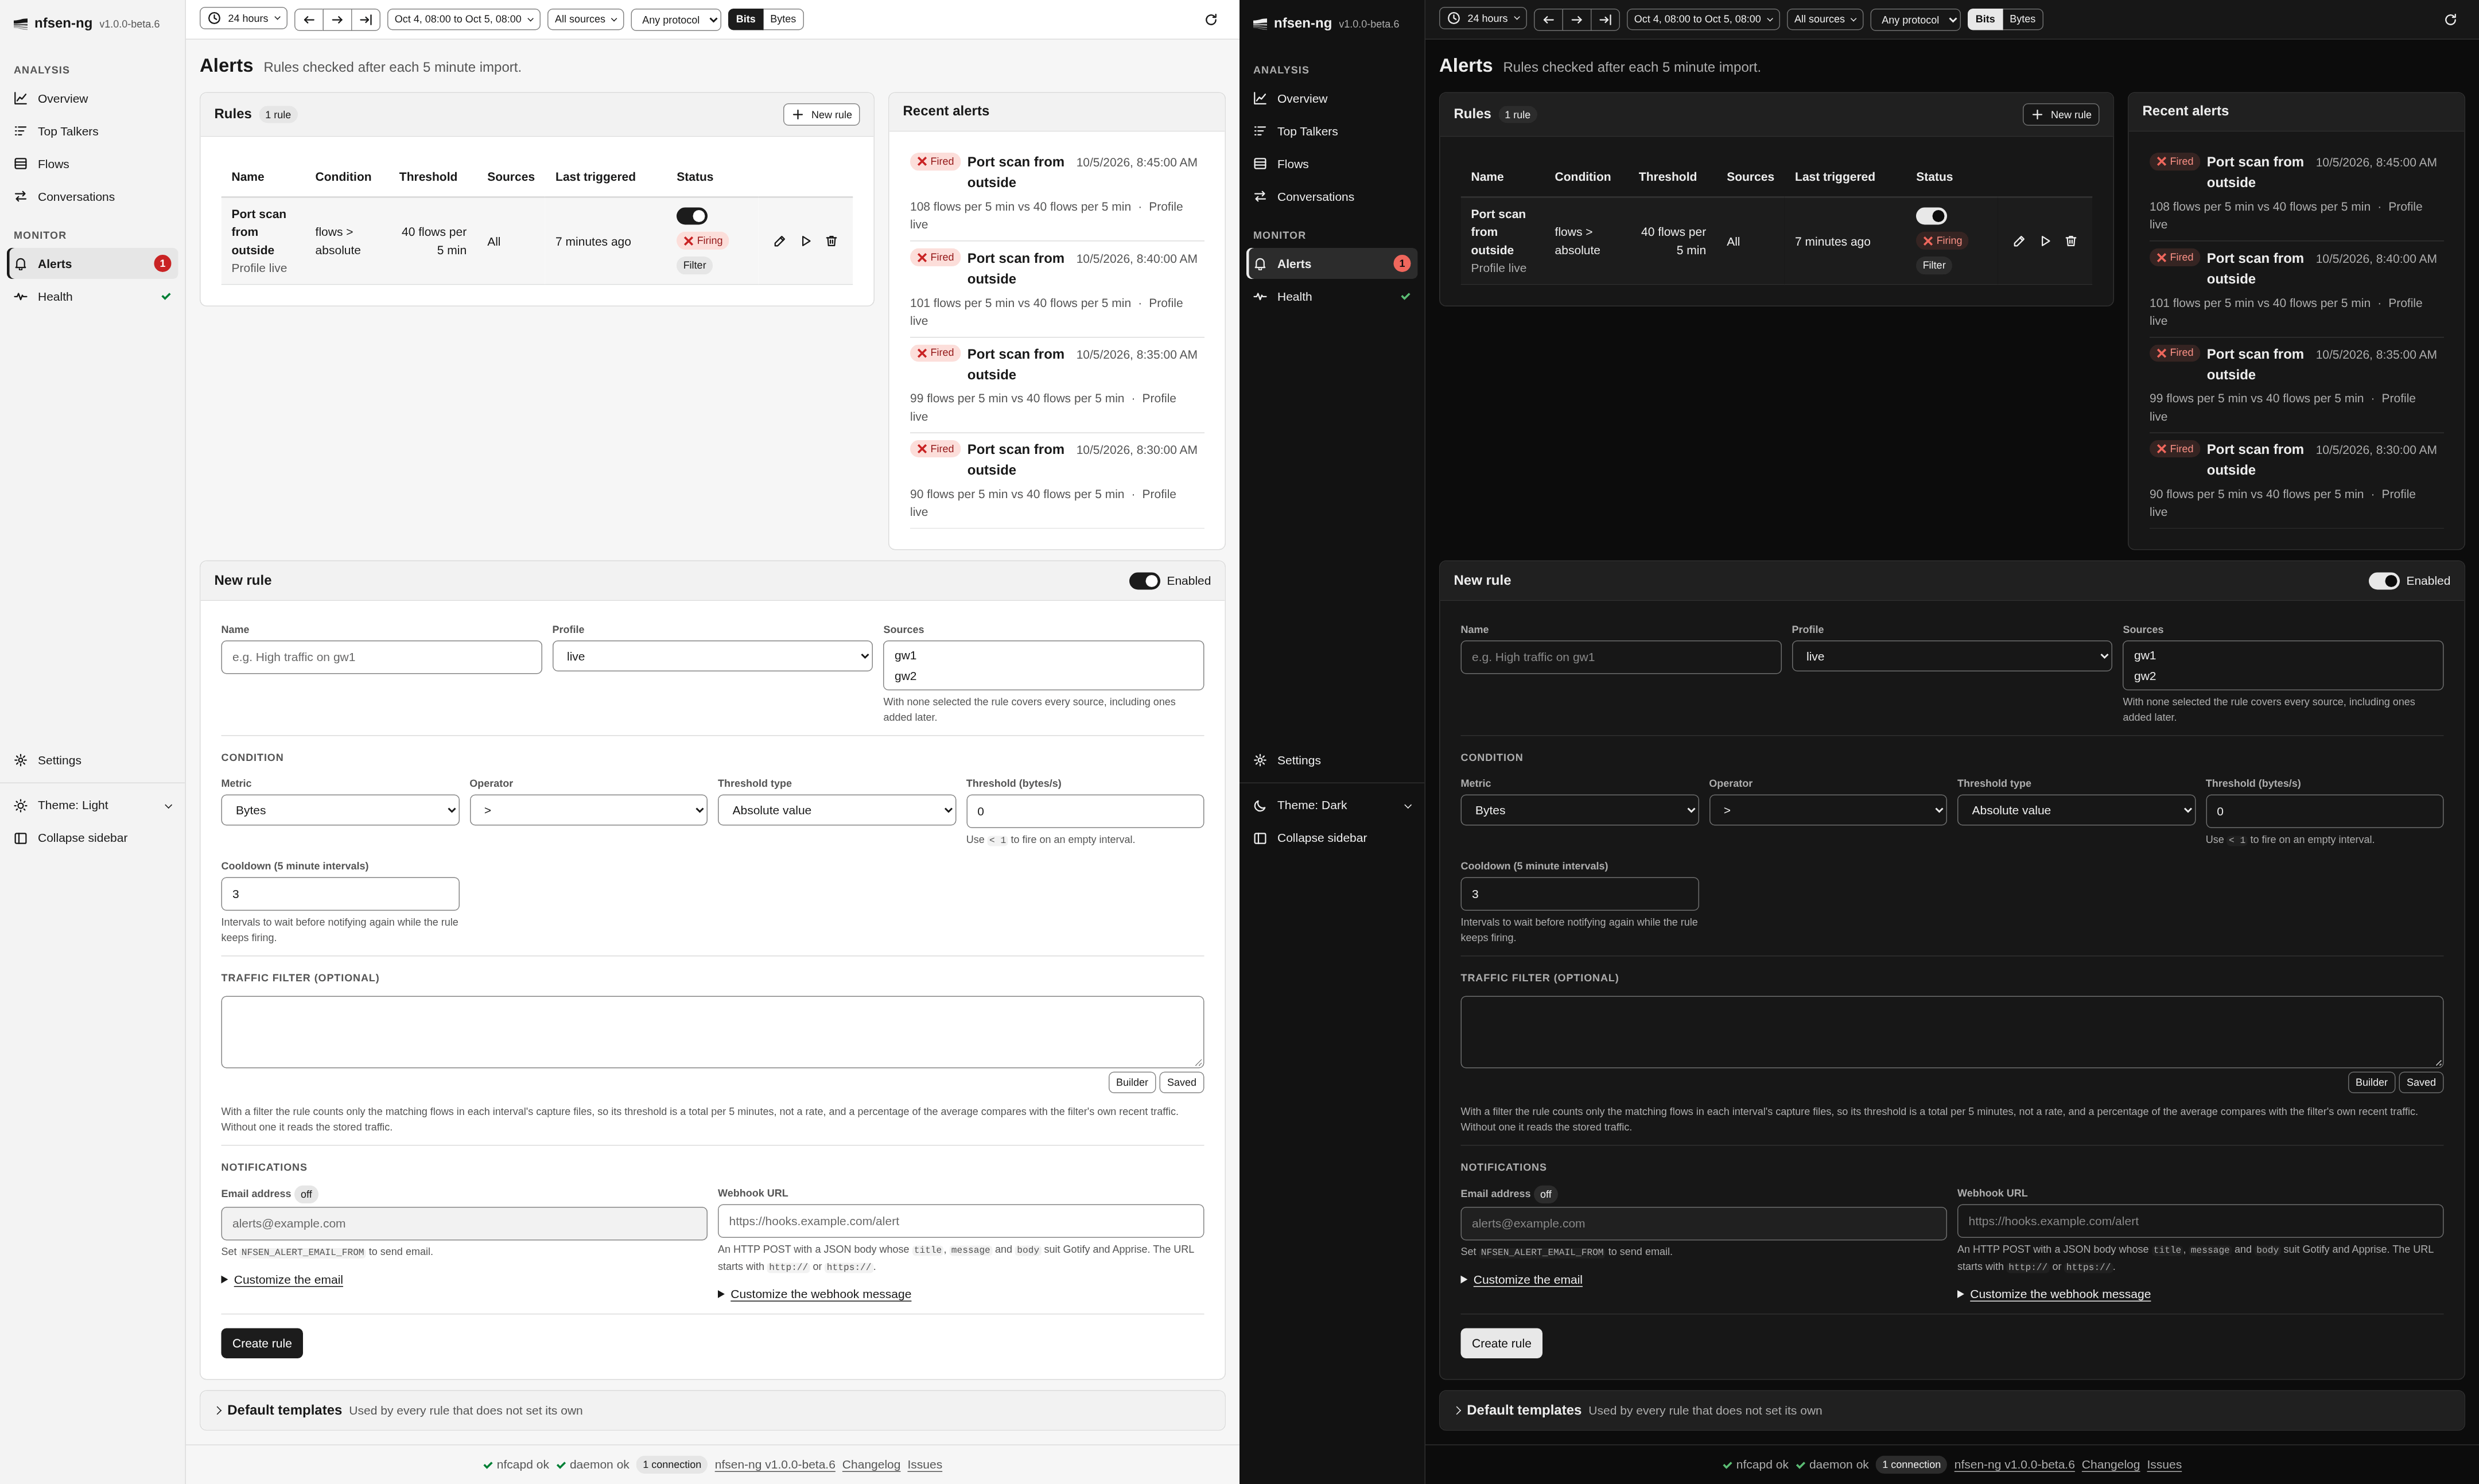The image size is (2479, 1484).
Task: Delete Port scan rule in dark pane
Action: (2071, 241)
